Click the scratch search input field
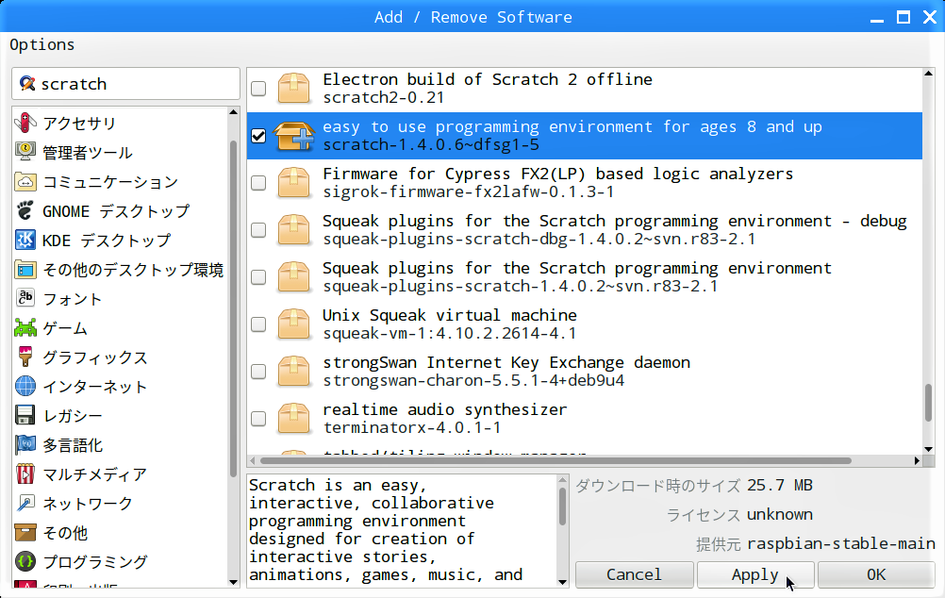Viewport: 945px width, 598px height. click(x=126, y=83)
